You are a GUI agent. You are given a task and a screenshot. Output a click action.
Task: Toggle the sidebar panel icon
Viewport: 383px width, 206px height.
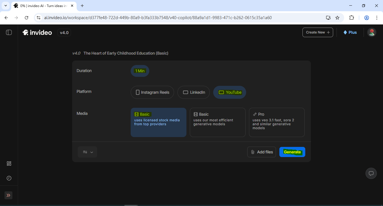9,32
